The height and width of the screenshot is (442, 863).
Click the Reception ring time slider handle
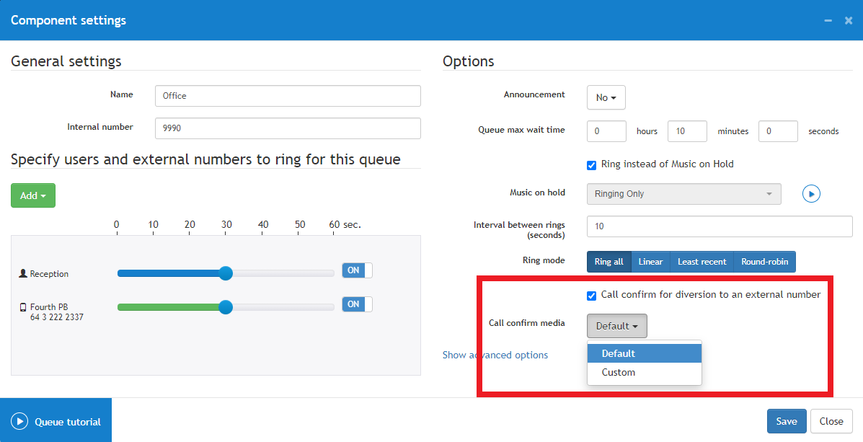coord(226,273)
